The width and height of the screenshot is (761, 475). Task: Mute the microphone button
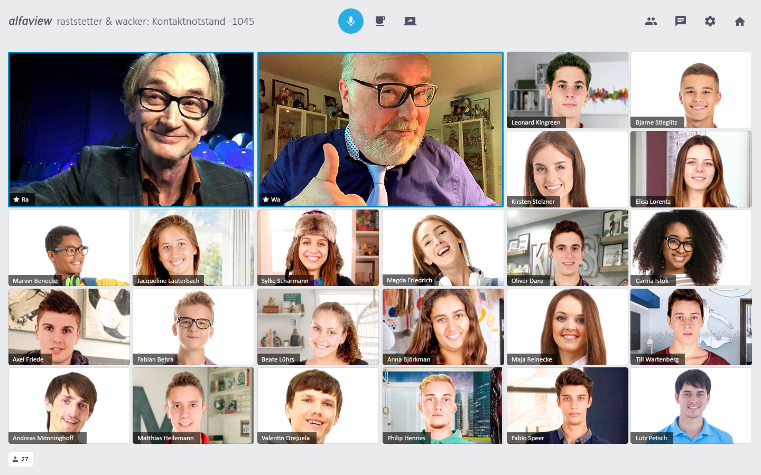point(351,21)
